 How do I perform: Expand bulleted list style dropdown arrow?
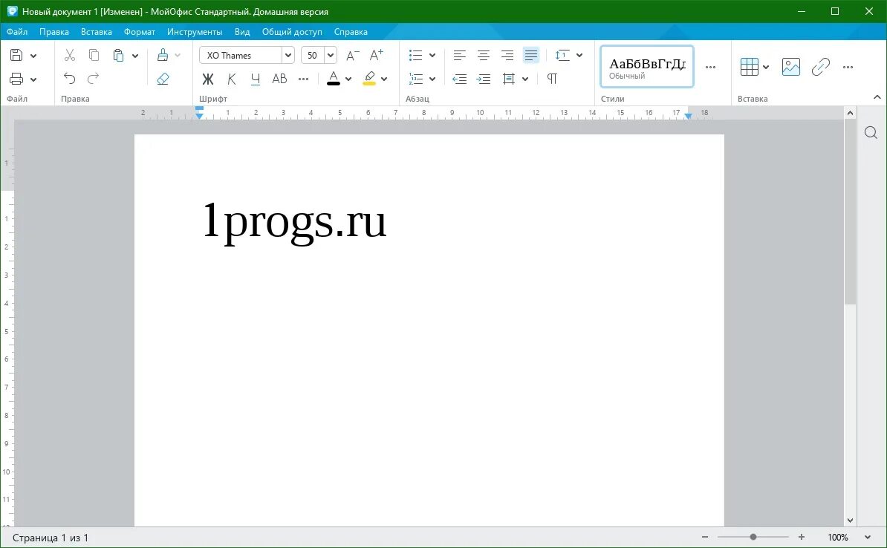tap(432, 56)
